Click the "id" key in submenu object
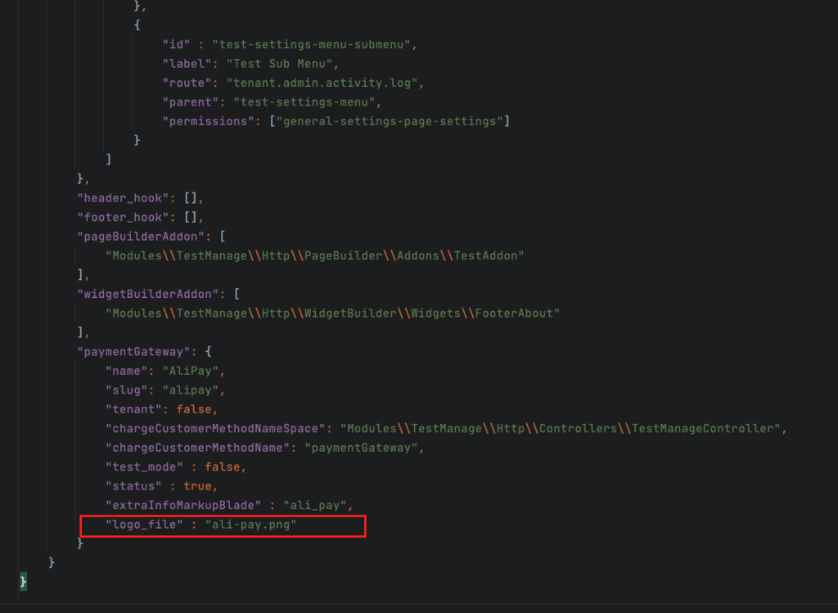 coord(177,44)
